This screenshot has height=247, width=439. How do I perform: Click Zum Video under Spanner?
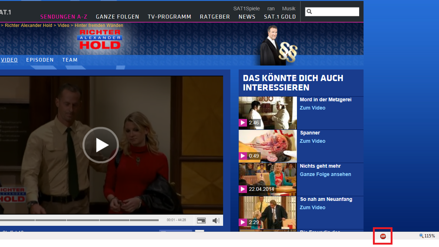click(x=312, y=141)
